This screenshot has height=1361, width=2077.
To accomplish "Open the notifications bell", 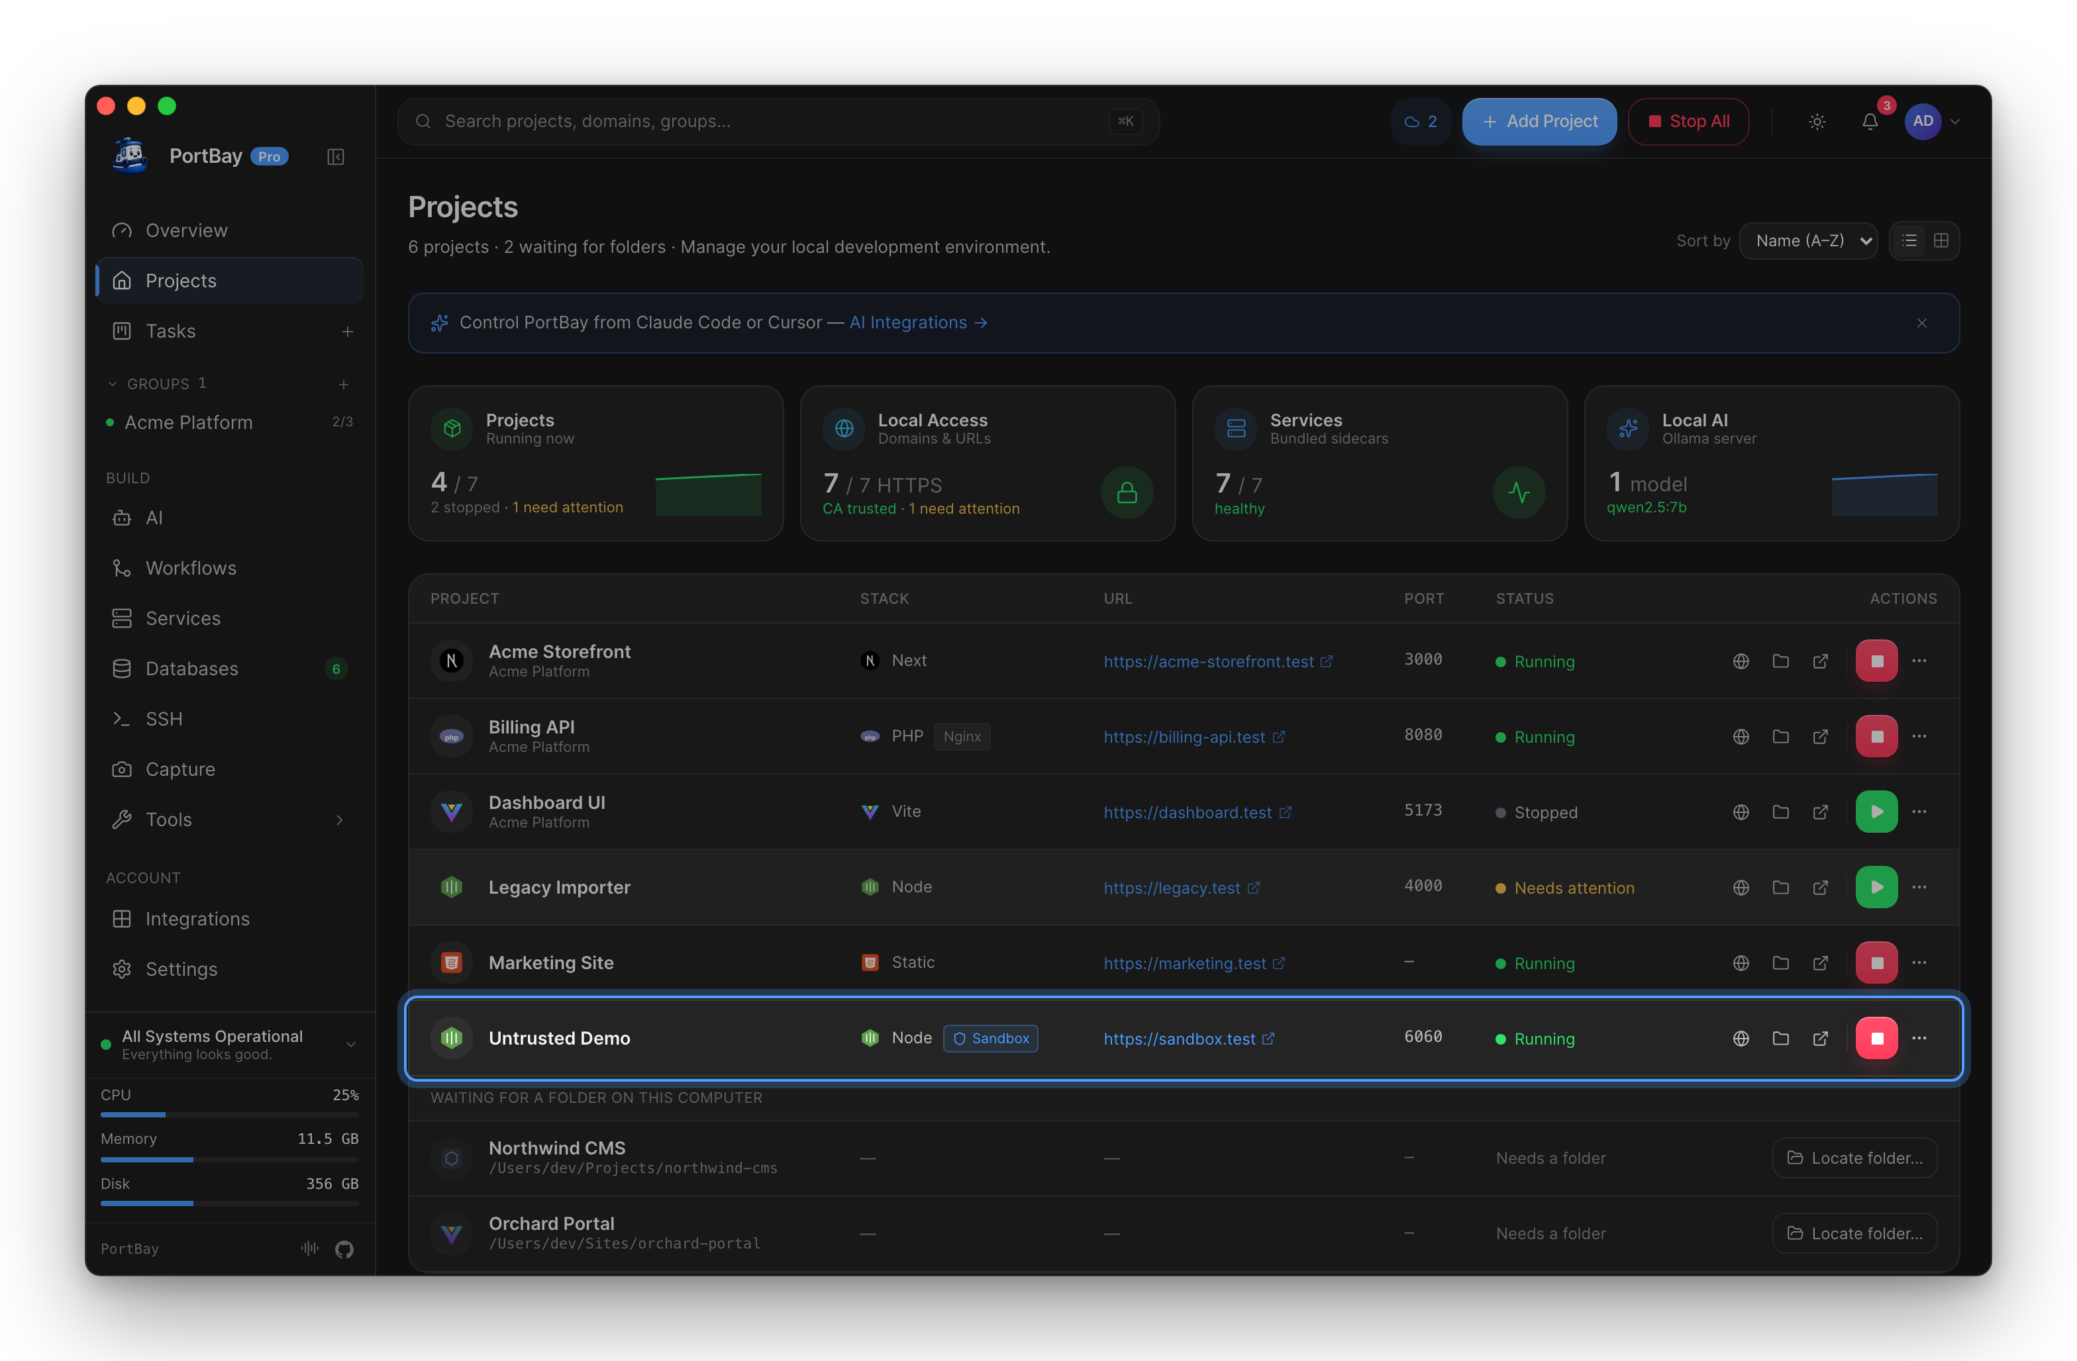I will point(1870,121).
